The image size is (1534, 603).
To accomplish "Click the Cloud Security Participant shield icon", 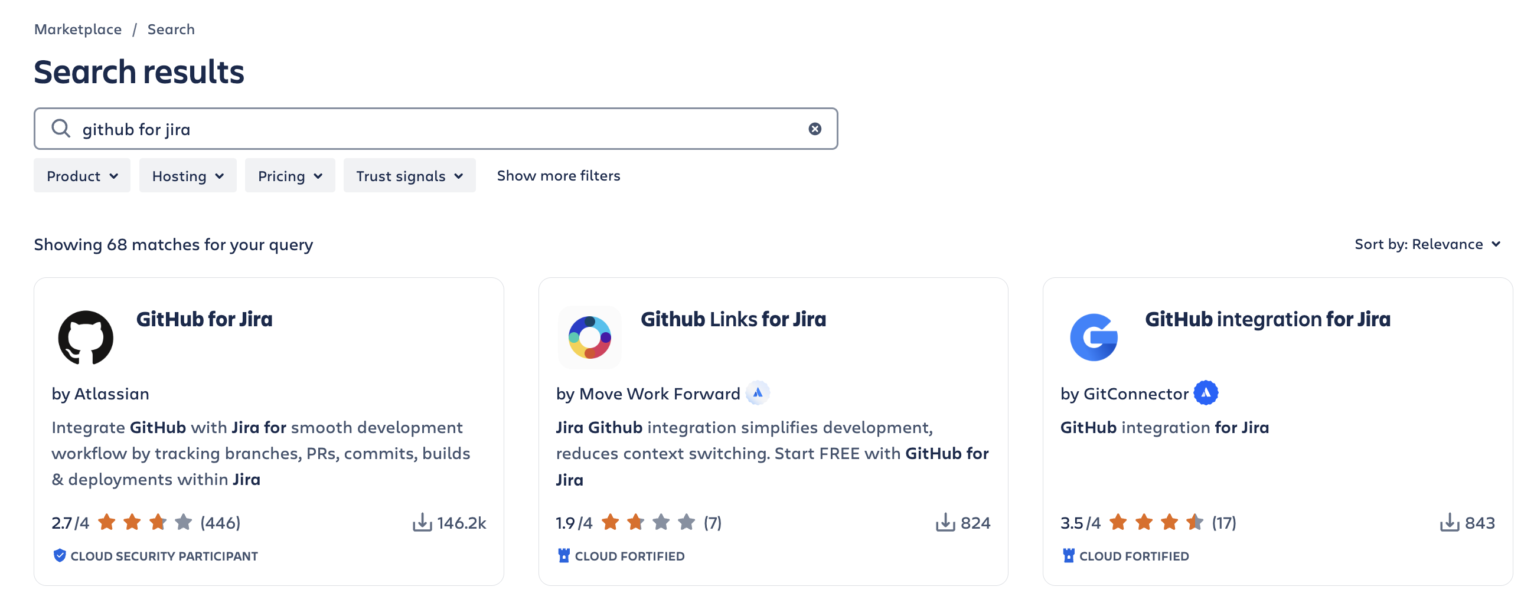I will [x=59, y=555].
